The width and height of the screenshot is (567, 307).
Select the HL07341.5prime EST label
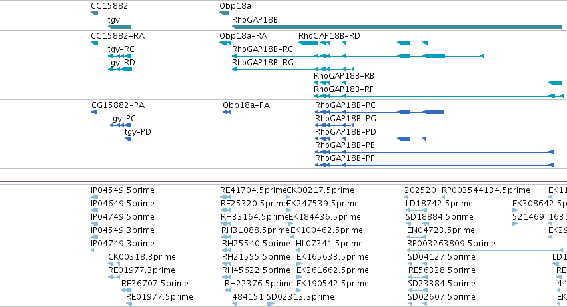pos(329,244)
